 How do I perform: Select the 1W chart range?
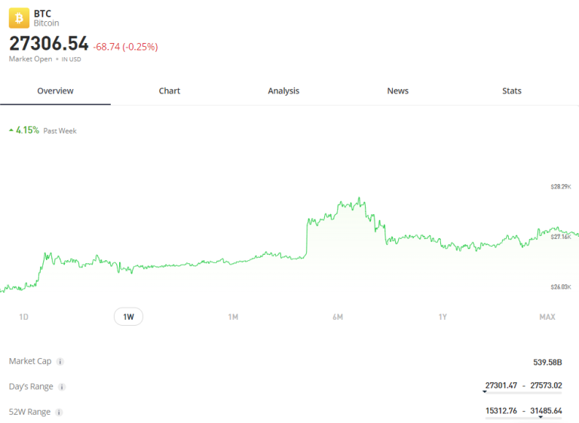click(128, 317)
